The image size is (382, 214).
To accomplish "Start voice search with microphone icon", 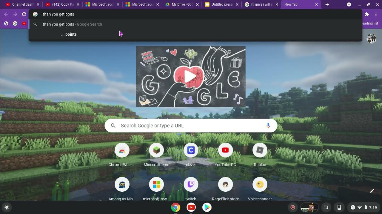I will tap(268, 125).
